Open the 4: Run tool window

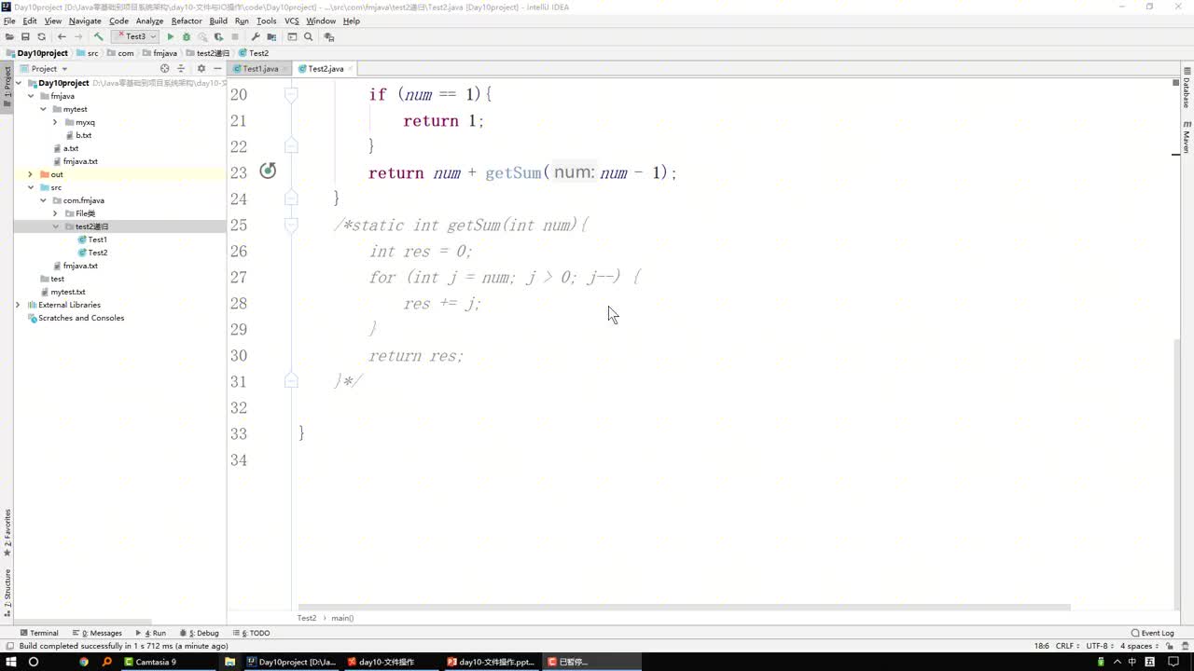coord(150,633)
